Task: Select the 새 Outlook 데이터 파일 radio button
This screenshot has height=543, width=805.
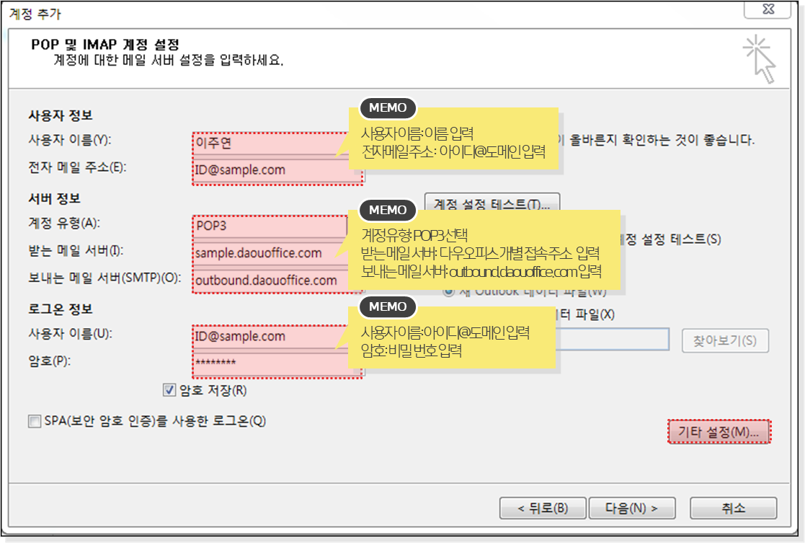Action: (x=449, y=291)
